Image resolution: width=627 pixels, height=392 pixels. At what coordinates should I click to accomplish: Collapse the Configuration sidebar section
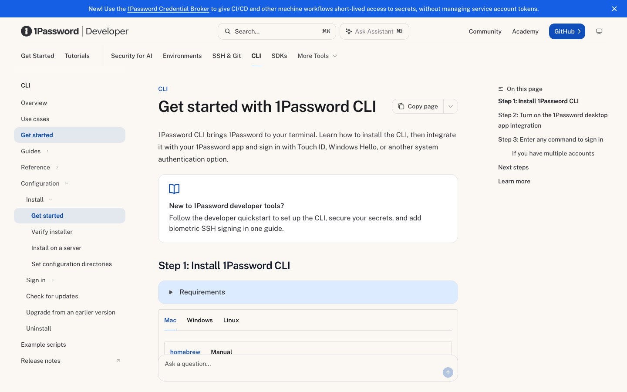(x=67, y=183)
